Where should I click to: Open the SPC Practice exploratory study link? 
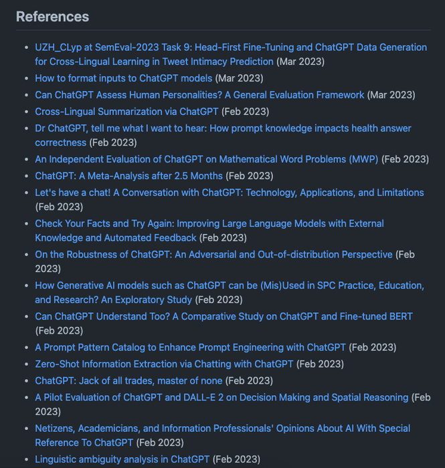pyautogui.click(x=229, y=285)
